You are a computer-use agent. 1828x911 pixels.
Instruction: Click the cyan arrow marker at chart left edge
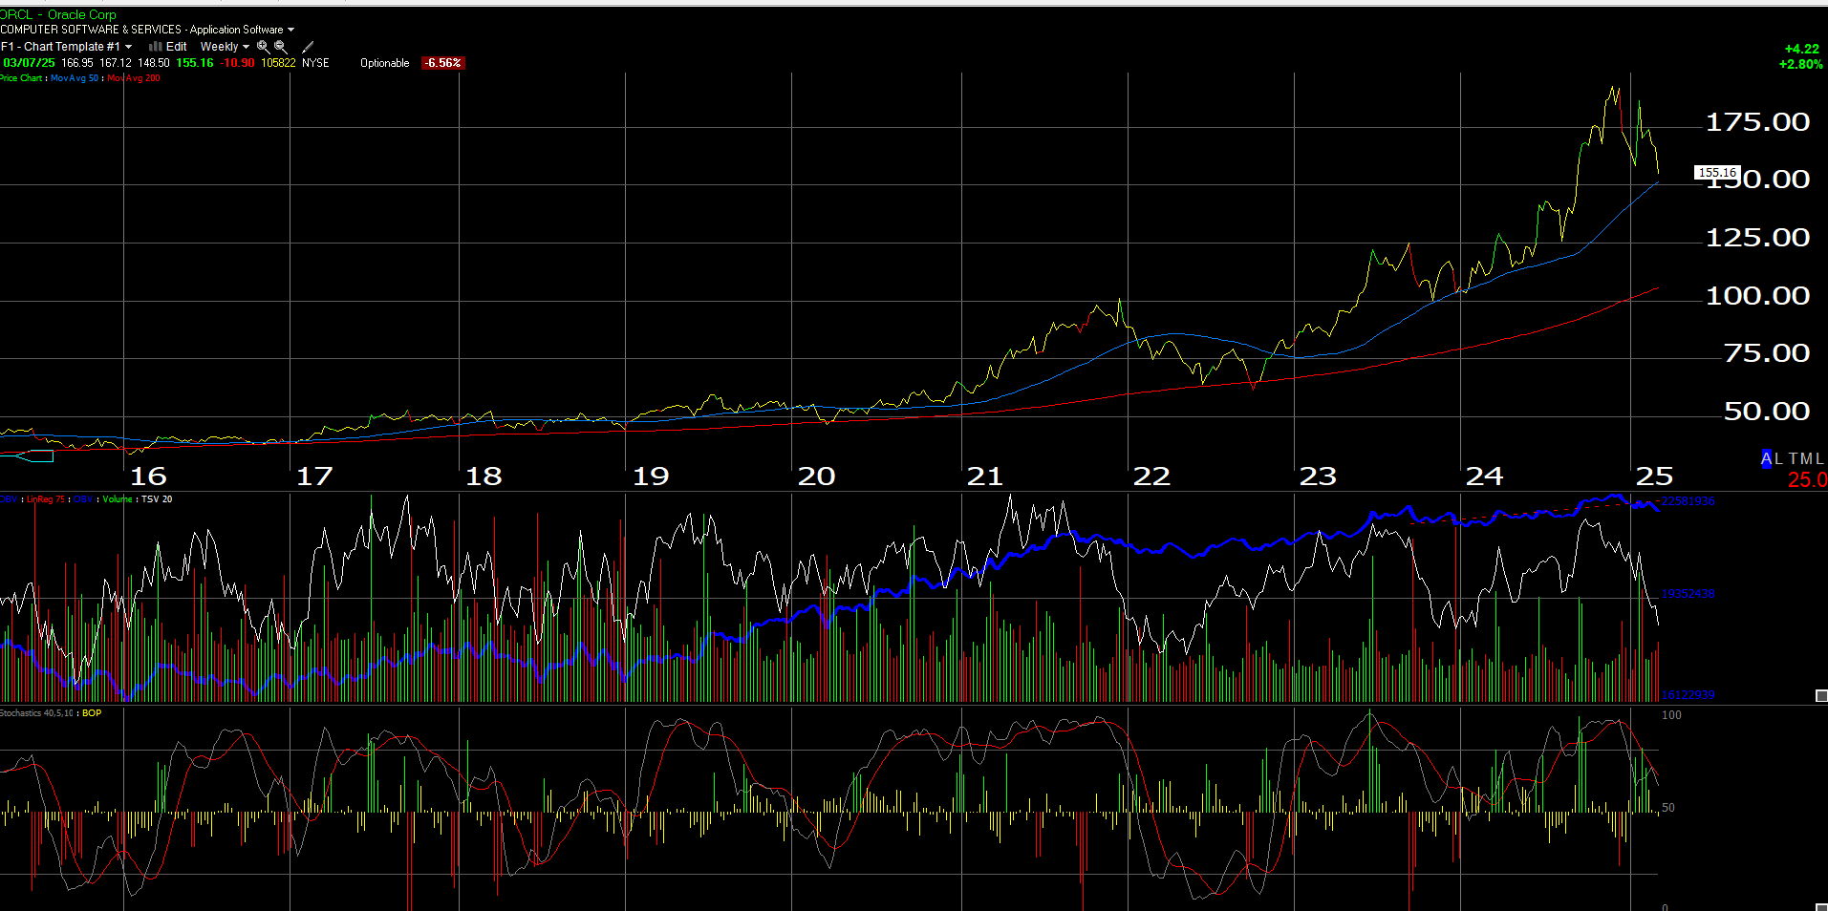[26, 455]
